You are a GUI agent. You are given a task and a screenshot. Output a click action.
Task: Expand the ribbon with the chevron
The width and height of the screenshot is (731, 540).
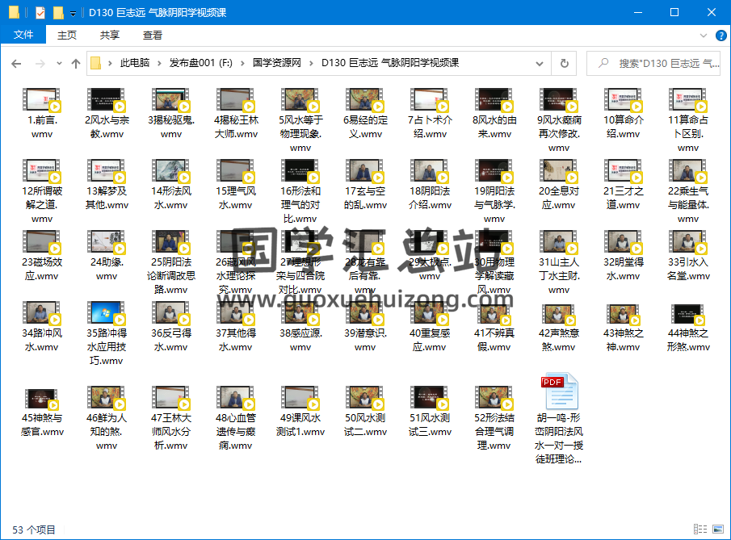(x=704, y=35)
